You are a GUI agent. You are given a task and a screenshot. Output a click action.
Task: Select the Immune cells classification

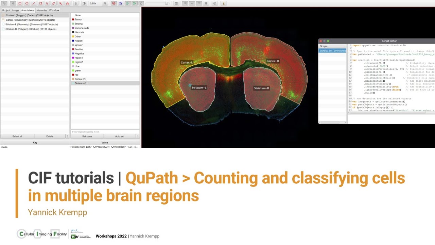point(105,28)
